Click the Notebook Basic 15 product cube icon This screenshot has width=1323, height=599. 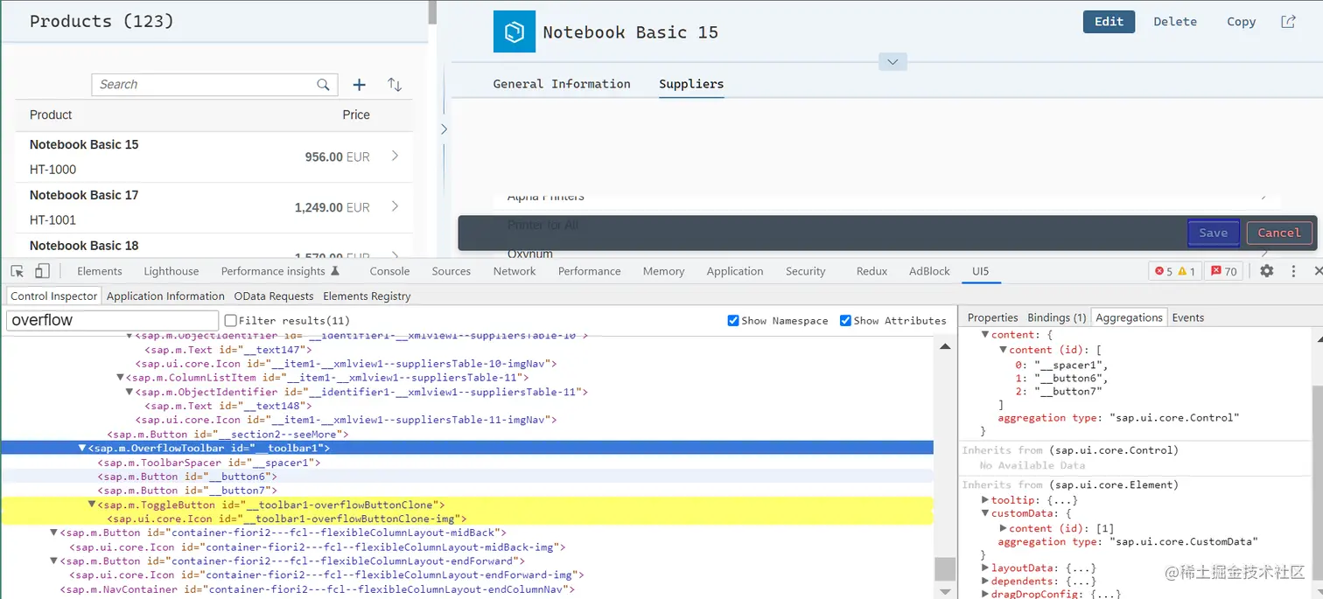514,31
